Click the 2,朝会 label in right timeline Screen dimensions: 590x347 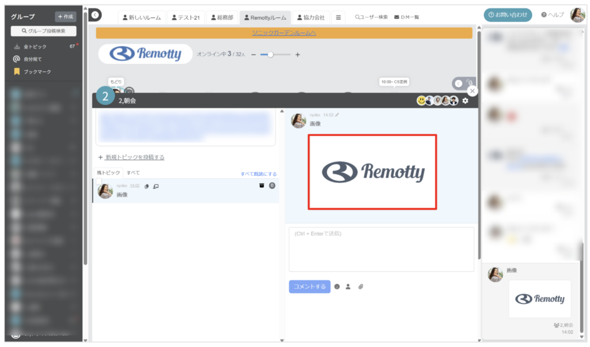[x=563, y=325]
